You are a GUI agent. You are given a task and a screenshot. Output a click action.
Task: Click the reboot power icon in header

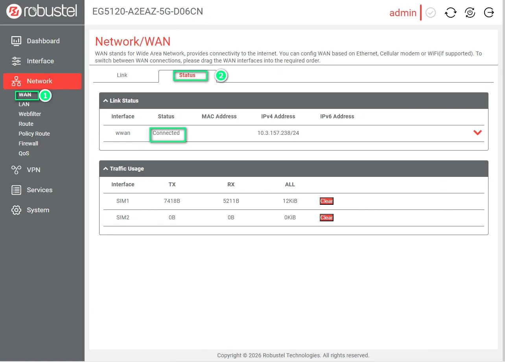[x=470, y=13]
